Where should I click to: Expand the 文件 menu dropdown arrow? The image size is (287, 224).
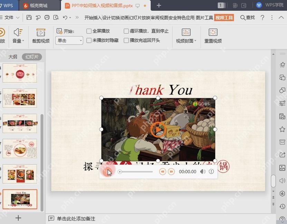click(18, 18)
